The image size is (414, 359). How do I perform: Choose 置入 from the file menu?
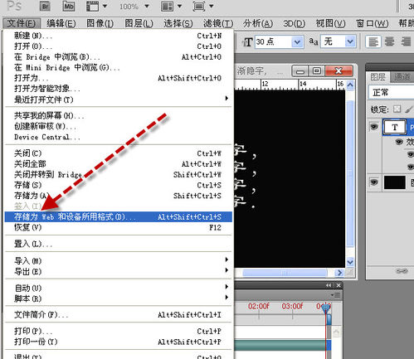coord(119,244)
